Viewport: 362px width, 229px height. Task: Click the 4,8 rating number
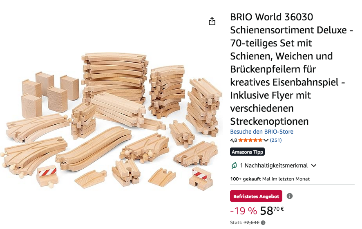[x=233, y=140]
